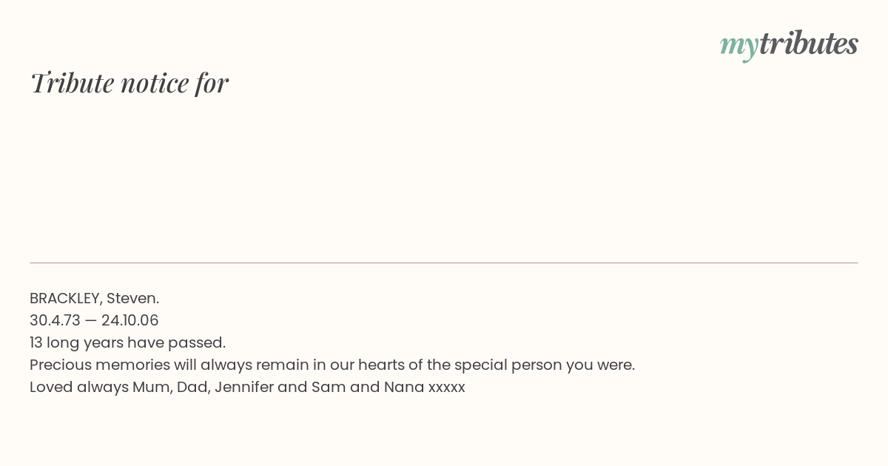The height and width of the screenshot is (466, 888).
Task: Click the name "BRACKLEY, Steven."
Action: point(95,298)
